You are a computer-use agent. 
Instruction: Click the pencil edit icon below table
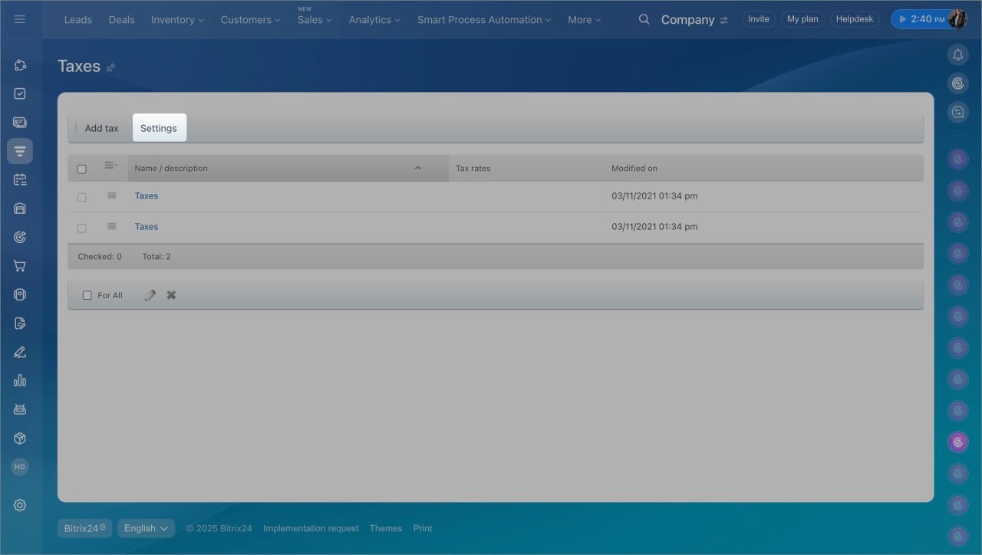tap(150, 295)
